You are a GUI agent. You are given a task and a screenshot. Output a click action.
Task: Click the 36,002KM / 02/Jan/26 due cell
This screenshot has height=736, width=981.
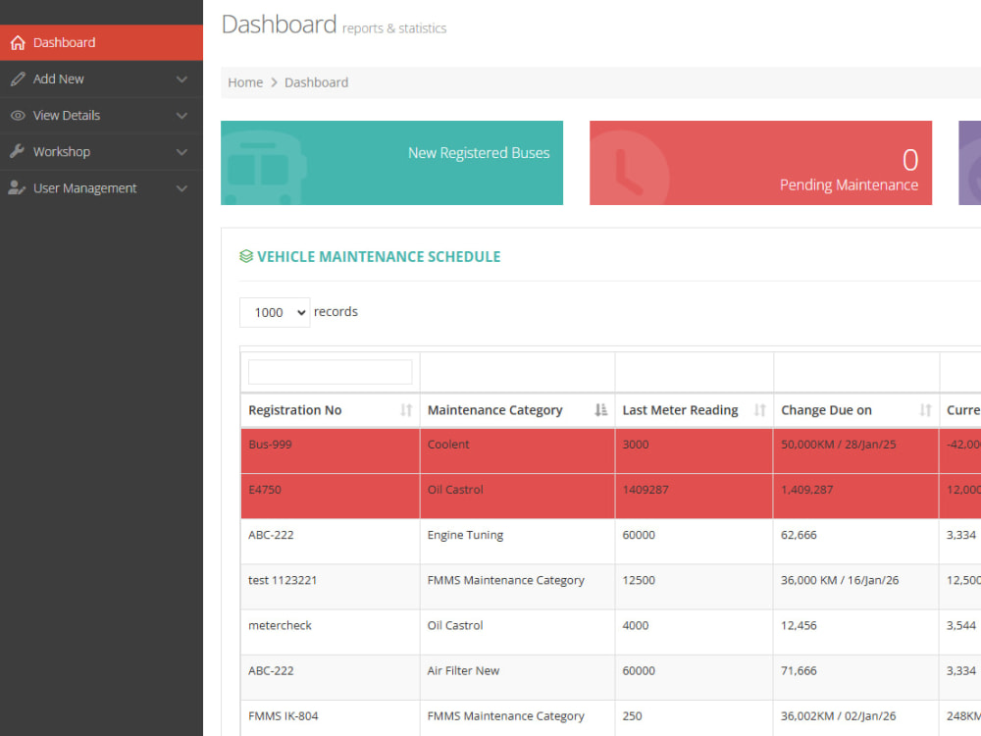(856, 718)
